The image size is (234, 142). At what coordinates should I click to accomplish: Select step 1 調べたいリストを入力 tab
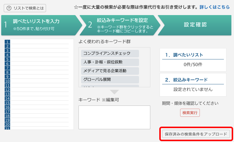(x=39, y=25)
